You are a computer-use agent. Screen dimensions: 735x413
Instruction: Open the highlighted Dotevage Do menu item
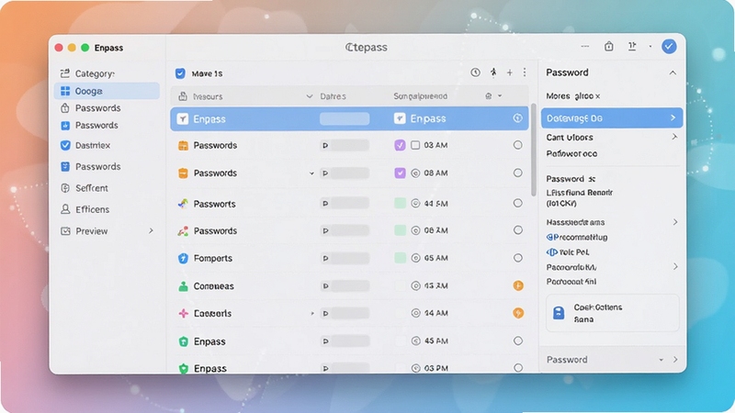(x=612, y=118)
